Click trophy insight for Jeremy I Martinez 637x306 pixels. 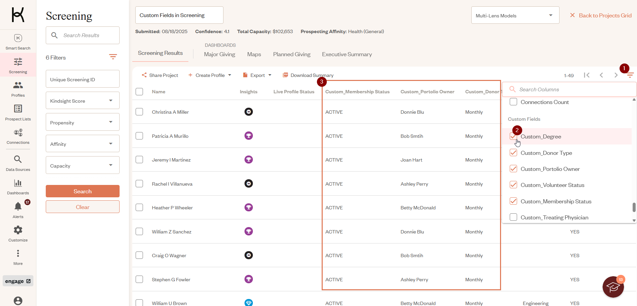249,160
